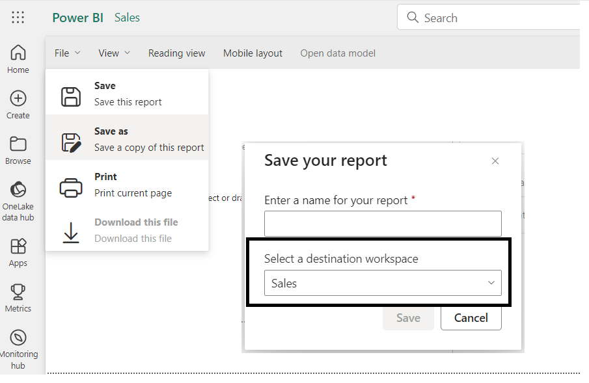Expand the View menu
The width and height of the screenshot is (589, 383).
pos(114,53)
